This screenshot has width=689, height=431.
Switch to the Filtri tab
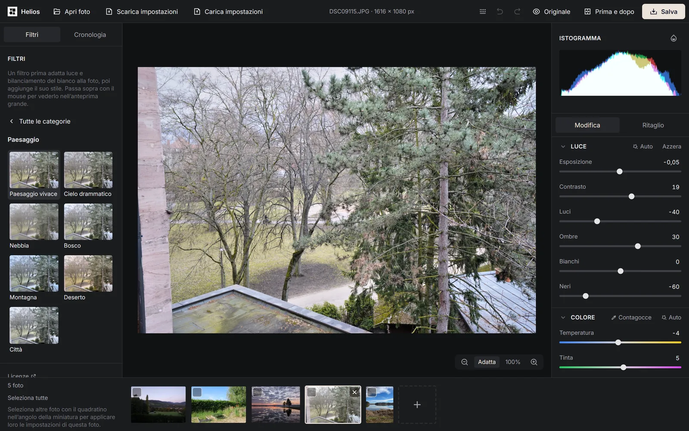click(x=32, y=34)
